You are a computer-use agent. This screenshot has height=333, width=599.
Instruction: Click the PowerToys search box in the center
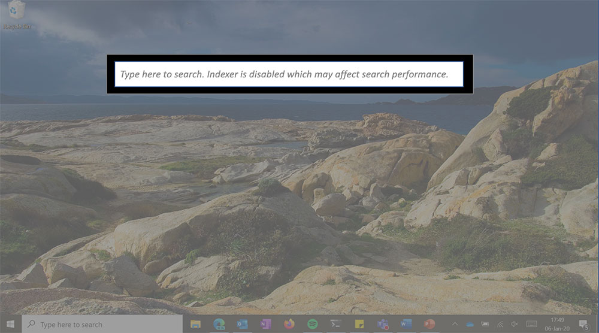tap(289, 74)
